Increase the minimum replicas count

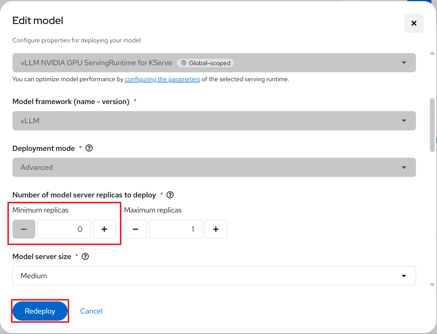pos(104,229)
